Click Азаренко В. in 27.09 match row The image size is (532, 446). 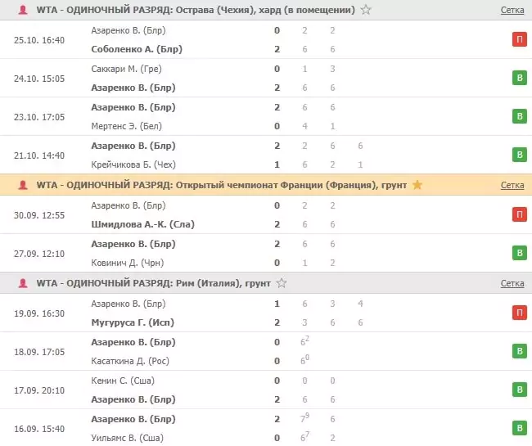133,244
